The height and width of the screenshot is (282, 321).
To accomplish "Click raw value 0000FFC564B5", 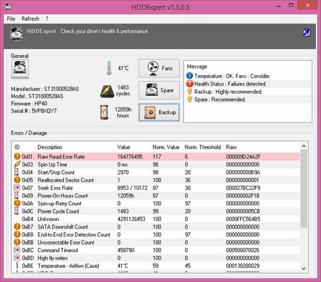I will coord(243,219).
